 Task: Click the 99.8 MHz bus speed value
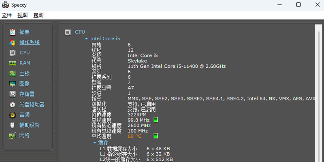click(x=139, y=120)
